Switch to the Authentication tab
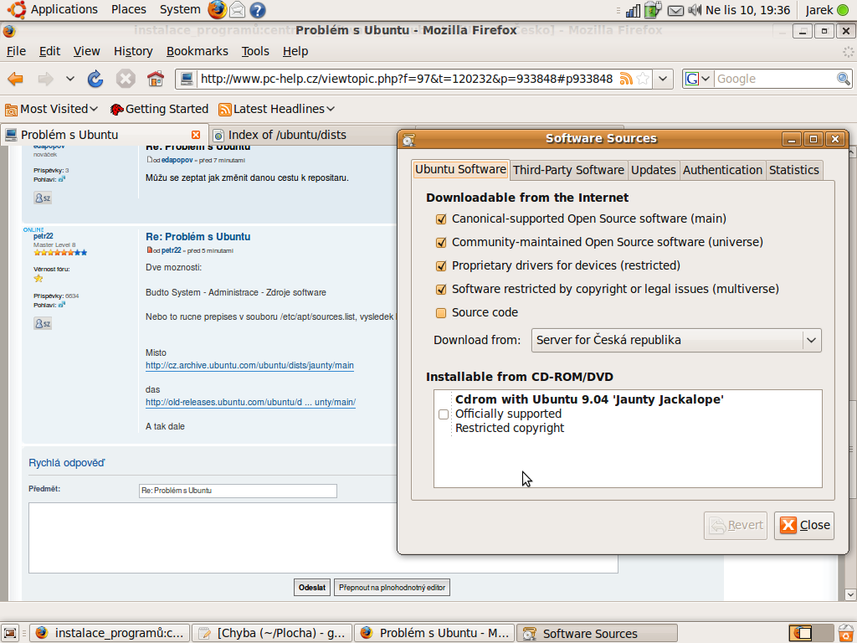 722,170
